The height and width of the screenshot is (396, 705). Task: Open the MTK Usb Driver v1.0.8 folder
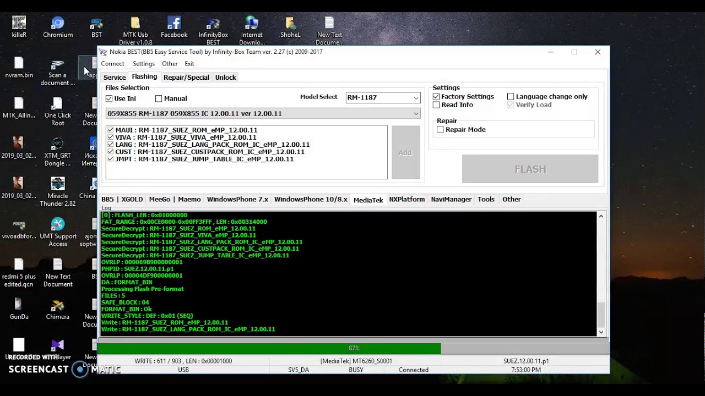[135, 31]
